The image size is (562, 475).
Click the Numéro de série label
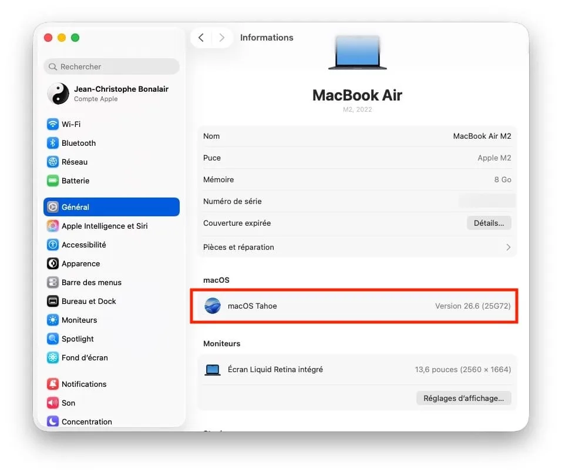tap(232, 201)
